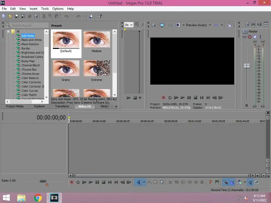The image size is (271, 203).
Task: Select the Selection Edit tool
Action: point(155,182)
